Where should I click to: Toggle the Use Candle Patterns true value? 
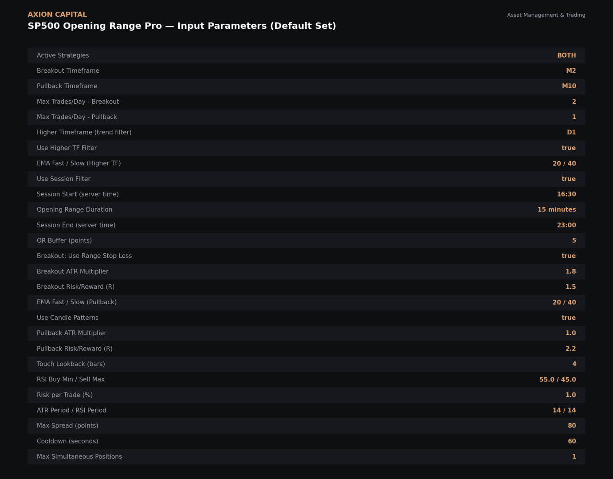coord(568,318)
